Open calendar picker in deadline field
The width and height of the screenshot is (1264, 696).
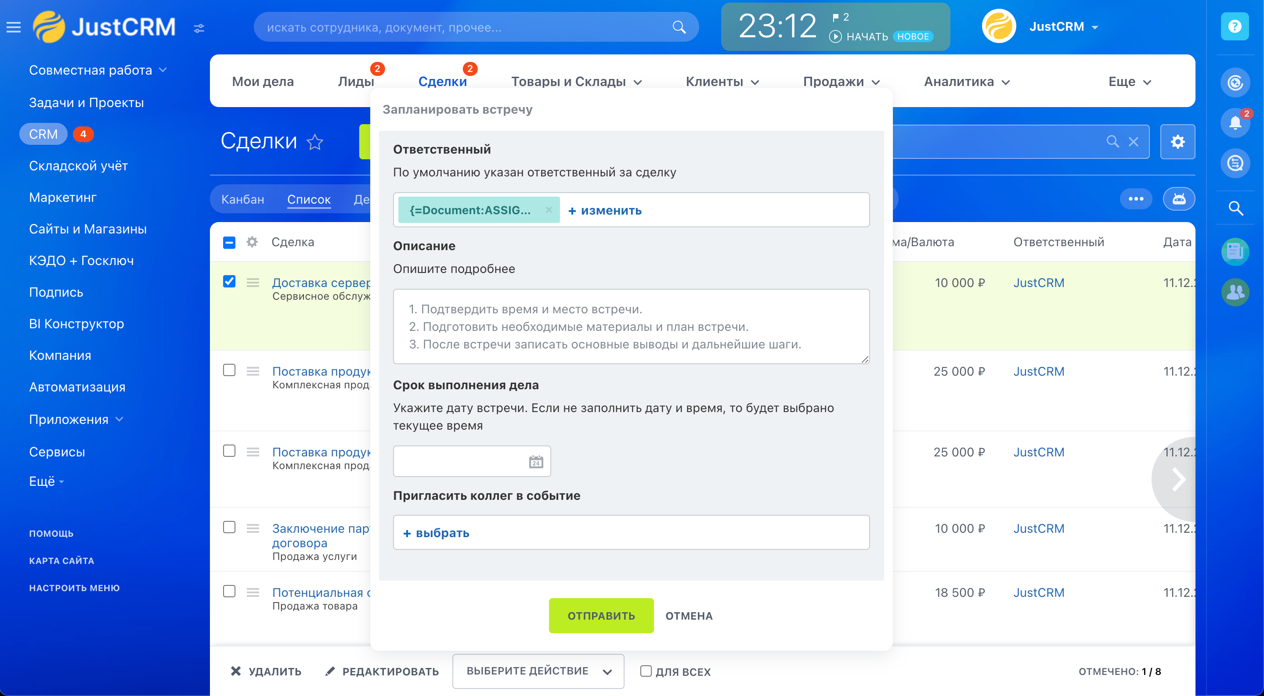(x=536, y=461)
